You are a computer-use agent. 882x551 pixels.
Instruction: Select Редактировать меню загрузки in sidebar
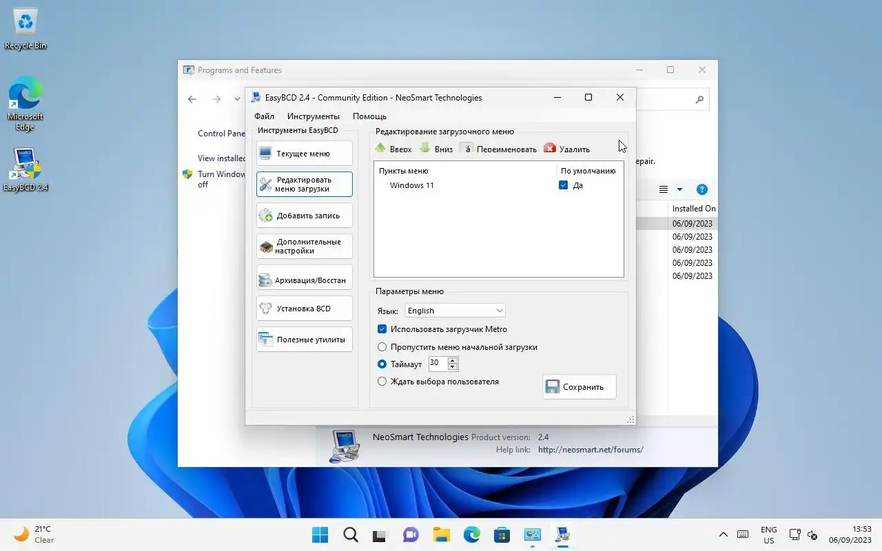coord(304,185)
